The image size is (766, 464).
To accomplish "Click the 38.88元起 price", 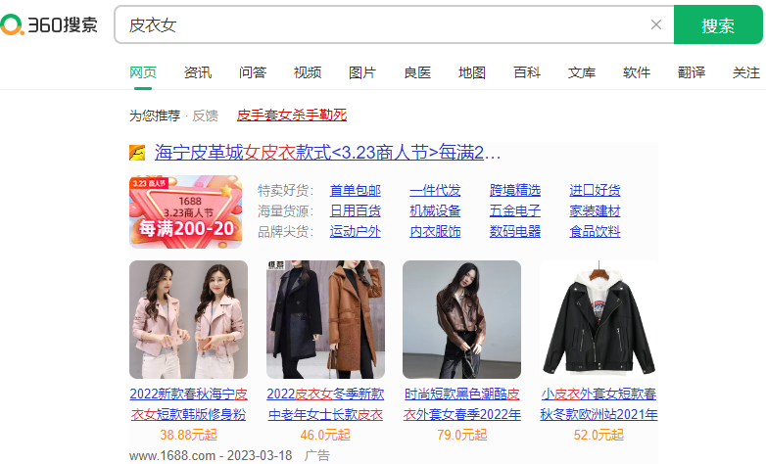I will coord(189,435).
